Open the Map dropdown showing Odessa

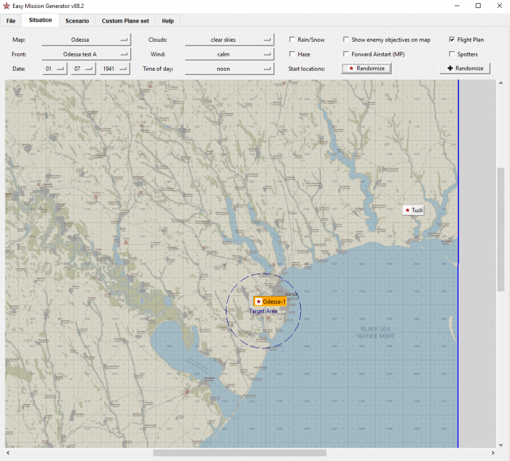click(86, 40)
